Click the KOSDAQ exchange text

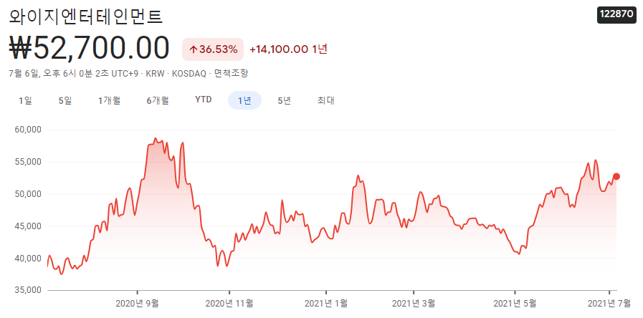coord(189,74)
